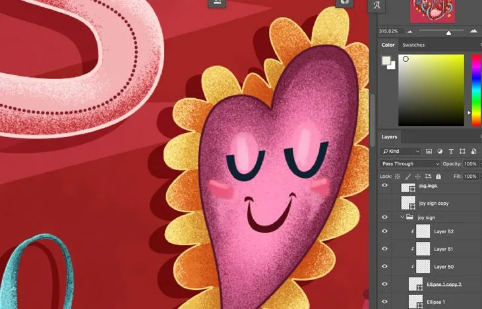Click the Navigator zoom out mountains icon
Screen dimensions: 482x309
(x=410, y=32)
